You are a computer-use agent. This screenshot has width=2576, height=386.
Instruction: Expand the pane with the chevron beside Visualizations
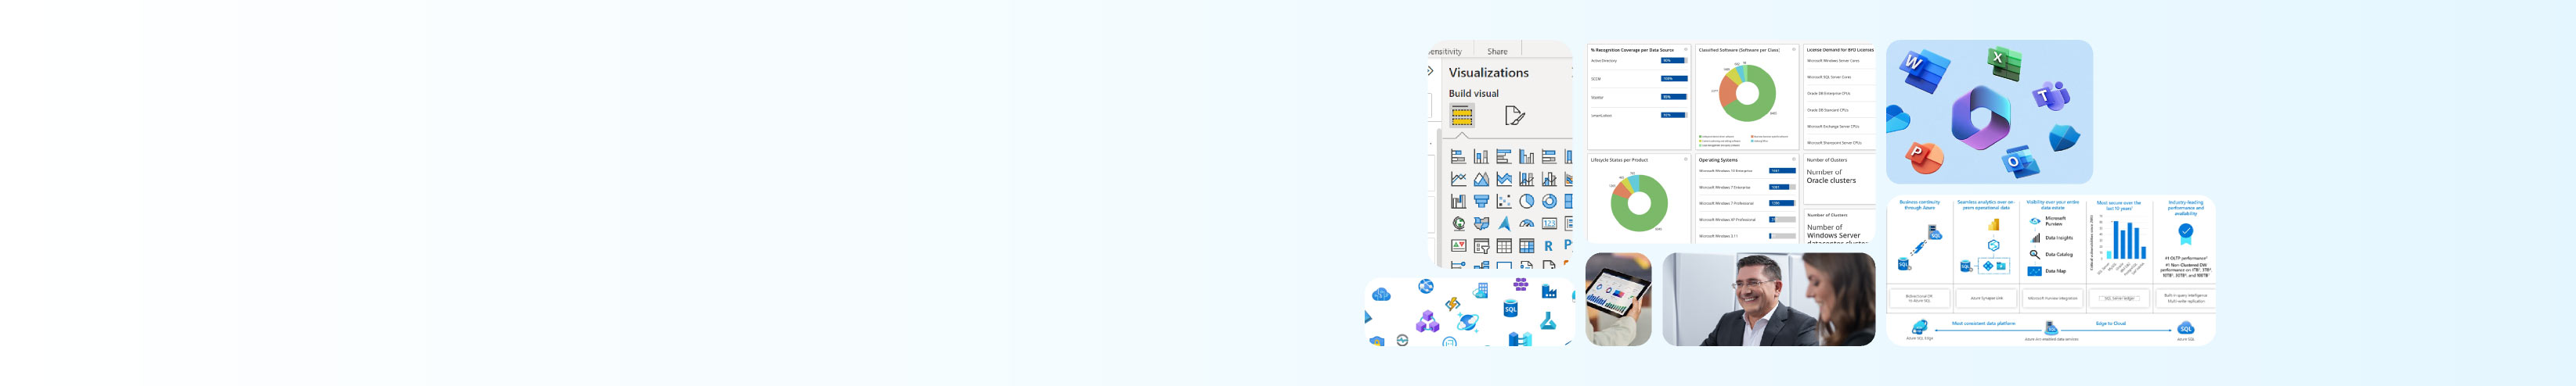[1430, 71]
